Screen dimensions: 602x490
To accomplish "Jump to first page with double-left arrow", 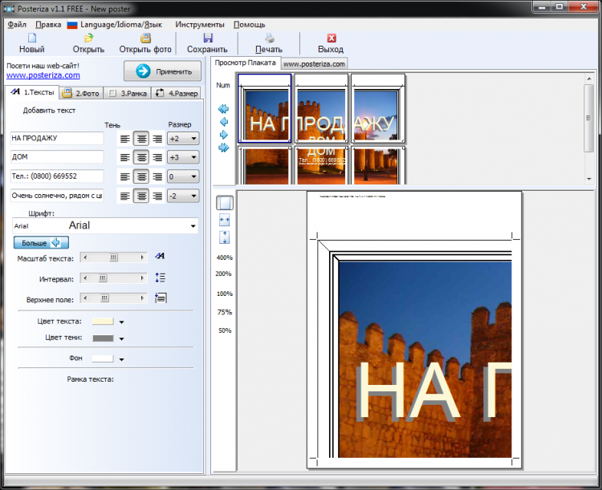I will (223, 108).
